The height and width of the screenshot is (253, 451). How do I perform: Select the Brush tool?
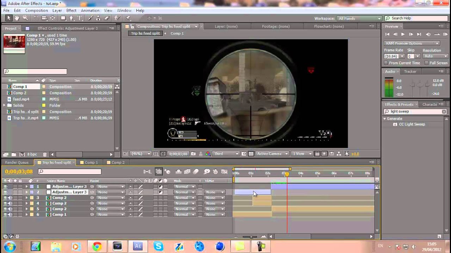tap(91, 18)
